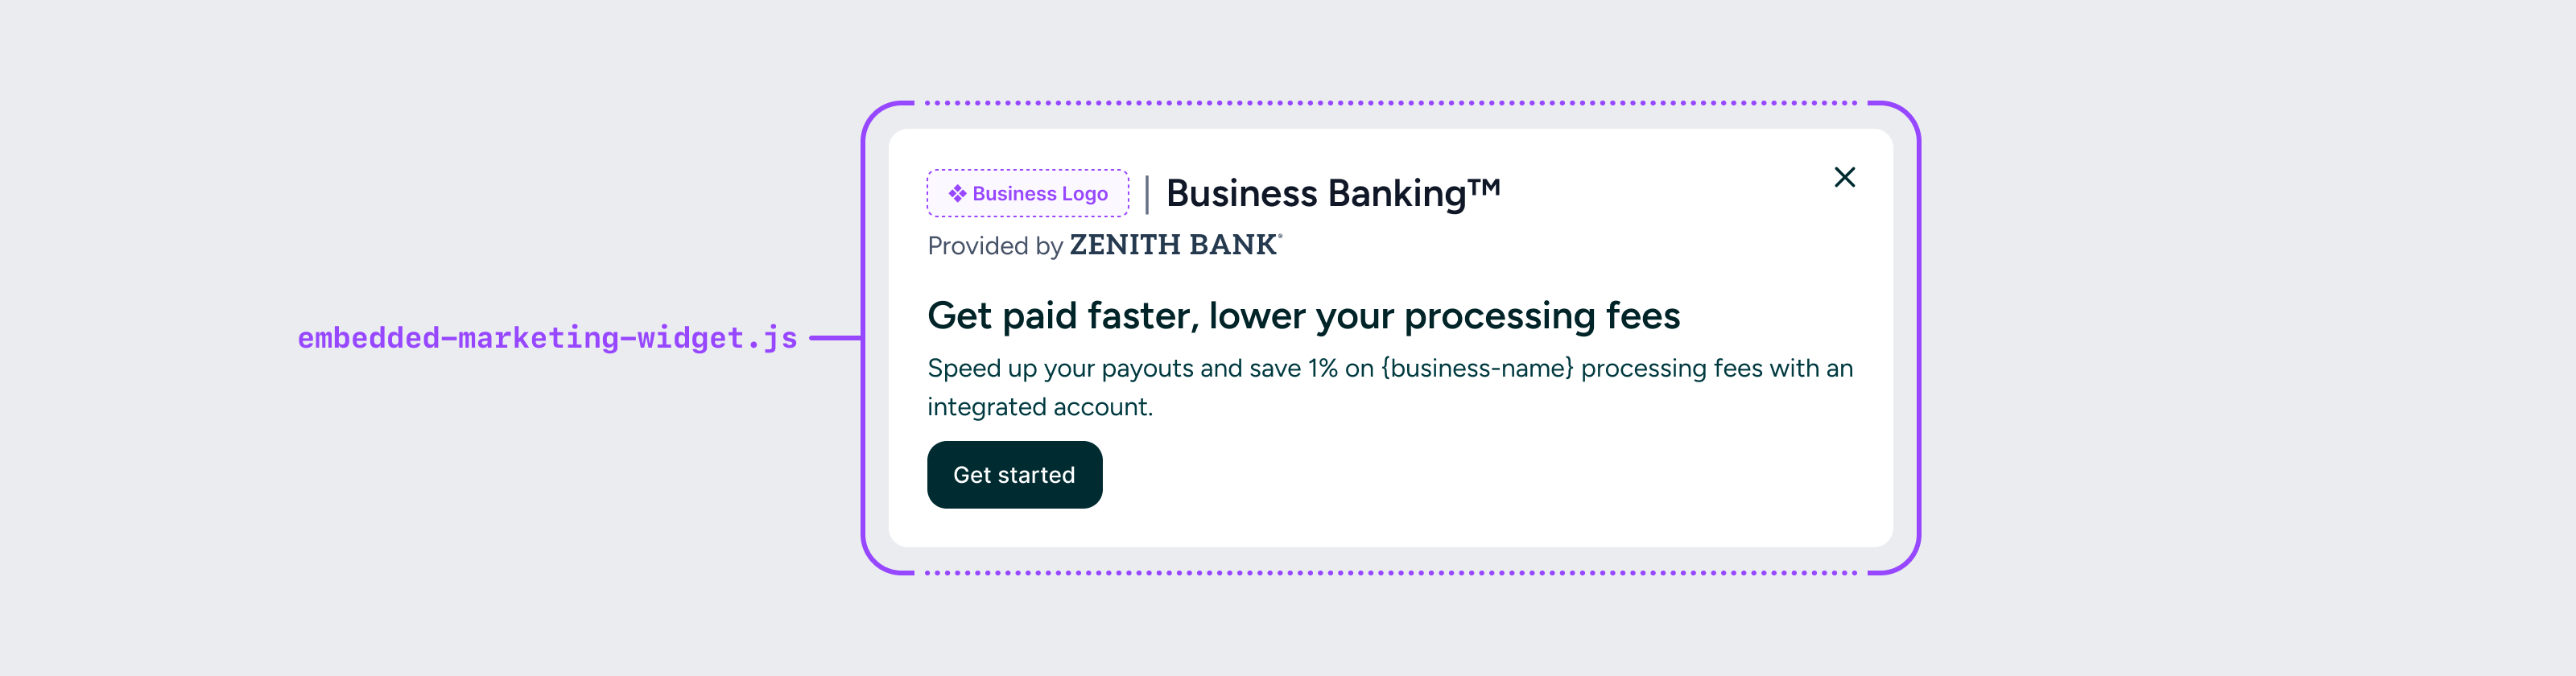Screen dimensions: 2576x676
Task: Click the registered trademark mark beside ZENITH BANK
Action: (1280, 235)
